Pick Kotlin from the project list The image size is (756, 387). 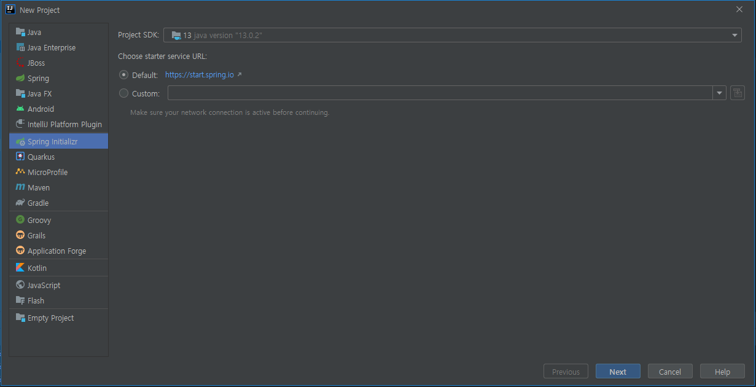tap(59, 268)
